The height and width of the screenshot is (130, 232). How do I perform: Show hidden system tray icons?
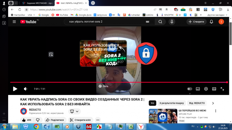click(198, 127)
